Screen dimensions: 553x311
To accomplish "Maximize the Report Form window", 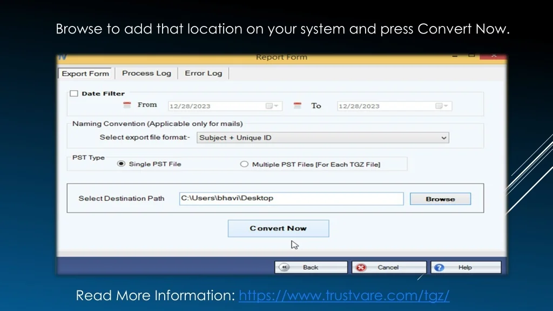I will (471, 56).
